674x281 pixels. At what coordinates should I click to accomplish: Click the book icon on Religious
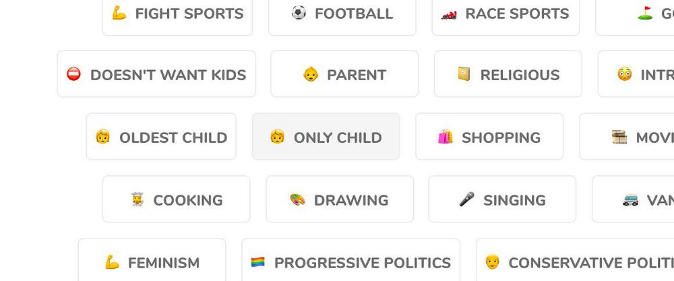(x=464, y=75)
